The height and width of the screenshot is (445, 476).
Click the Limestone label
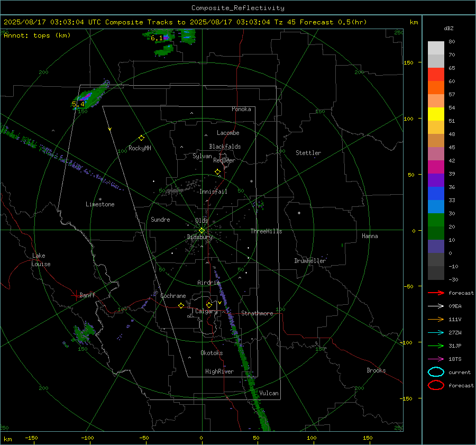pos(100,204)
